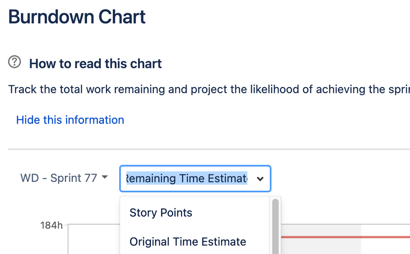The image size is (410, 254).
Task: Click the horizontal divider above the sprint selector
Action: point(205,149)
